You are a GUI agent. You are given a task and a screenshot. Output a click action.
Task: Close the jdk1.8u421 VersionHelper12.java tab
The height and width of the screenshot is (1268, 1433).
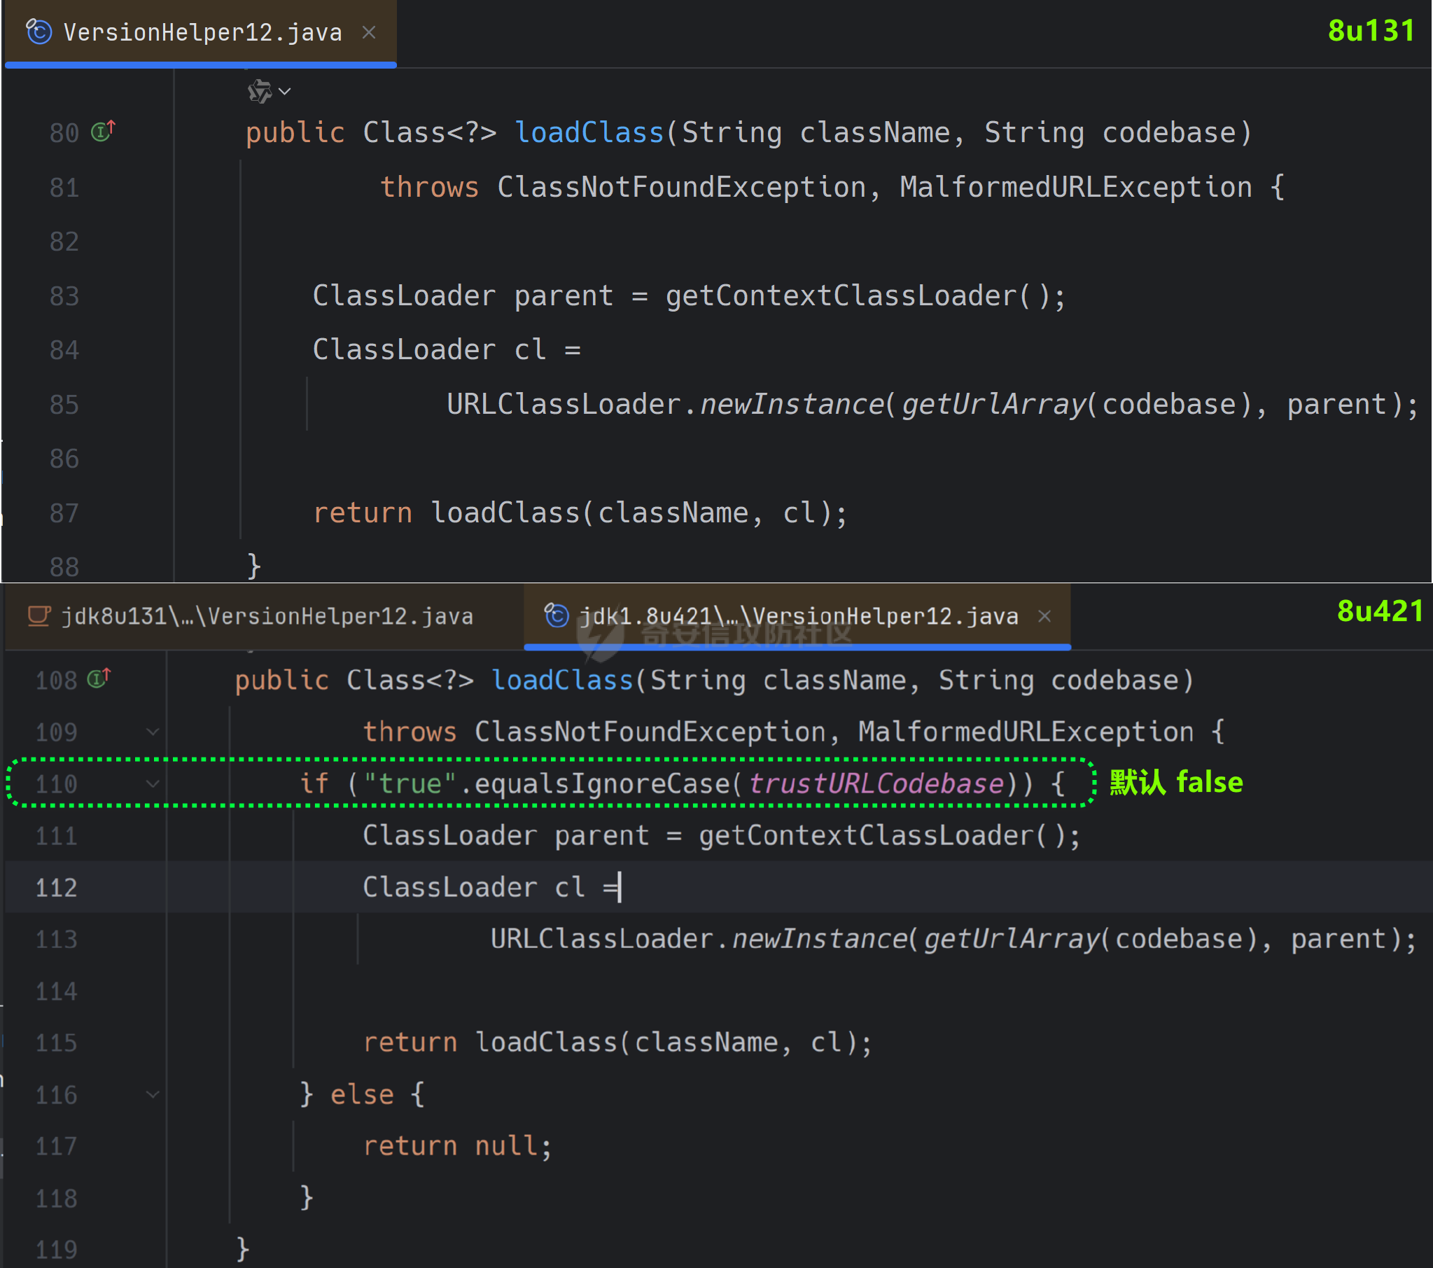(1044, 615)
